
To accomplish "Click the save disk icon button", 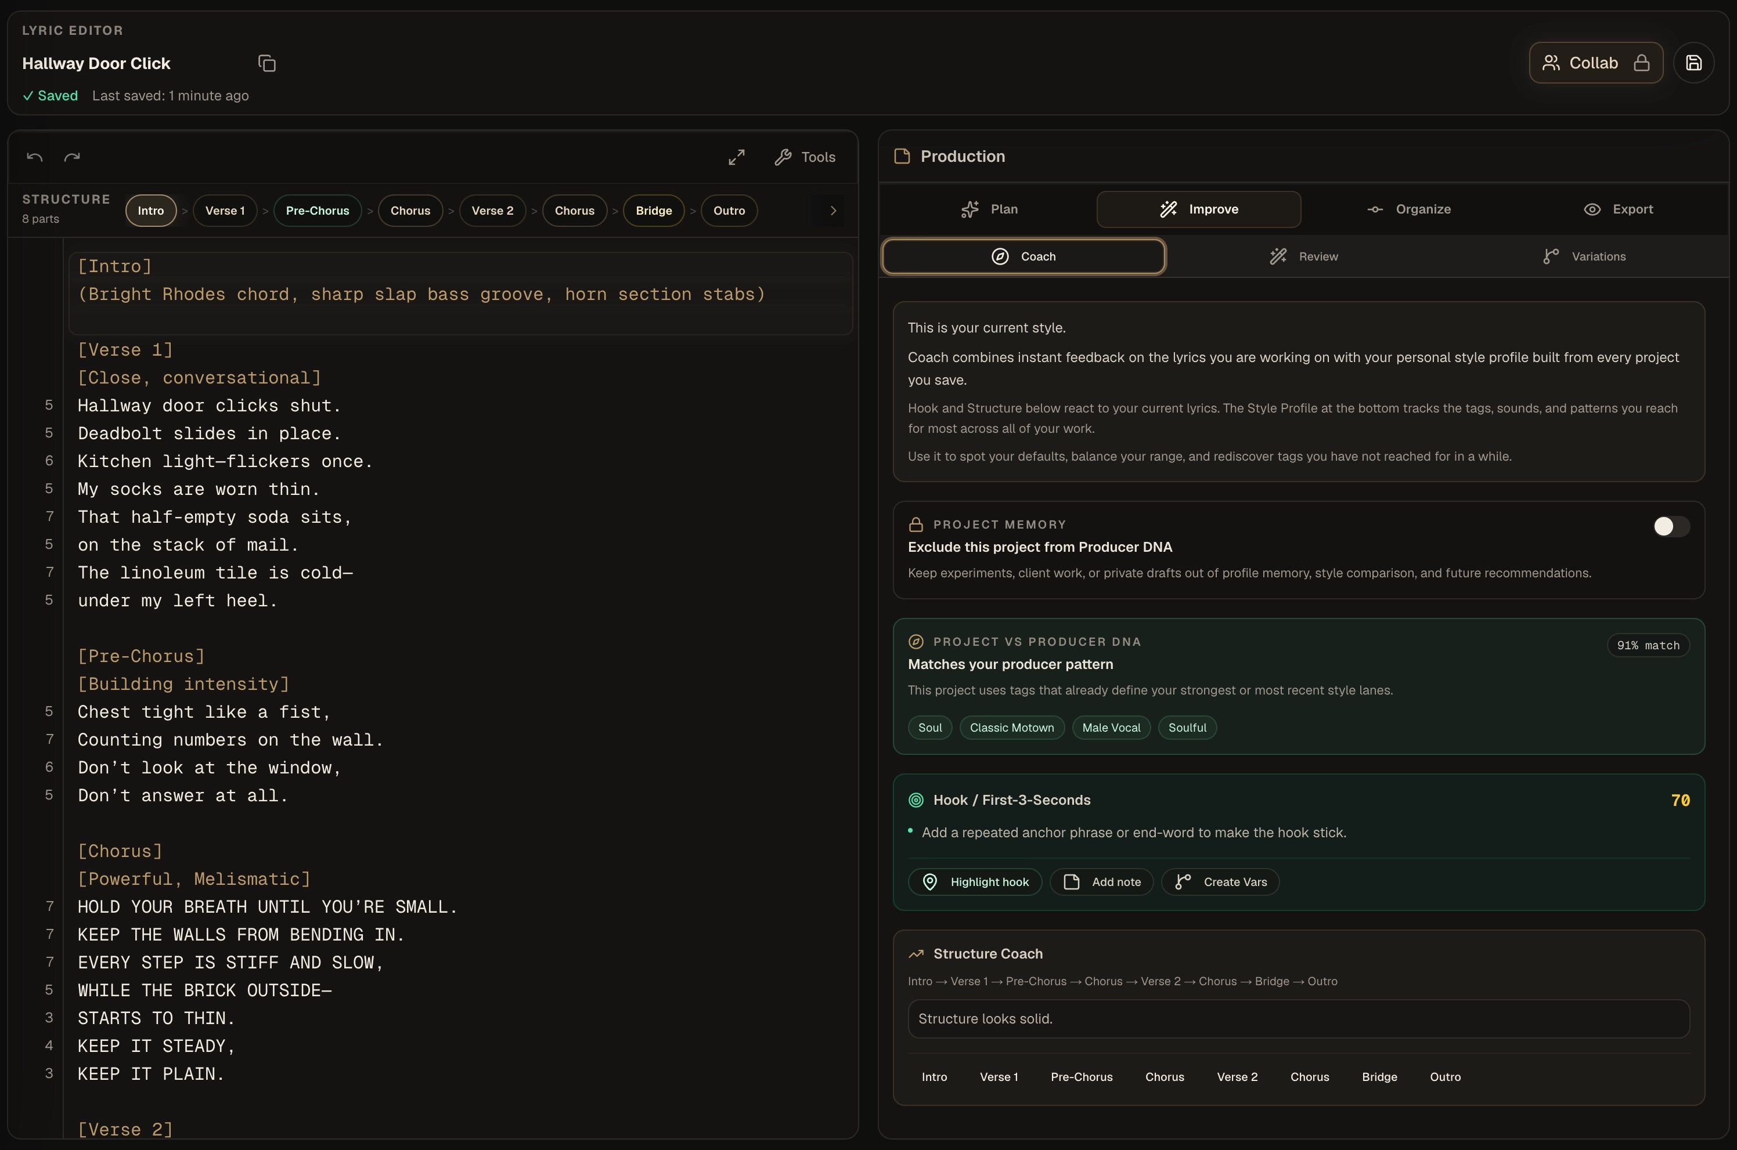I will 1693,63.
